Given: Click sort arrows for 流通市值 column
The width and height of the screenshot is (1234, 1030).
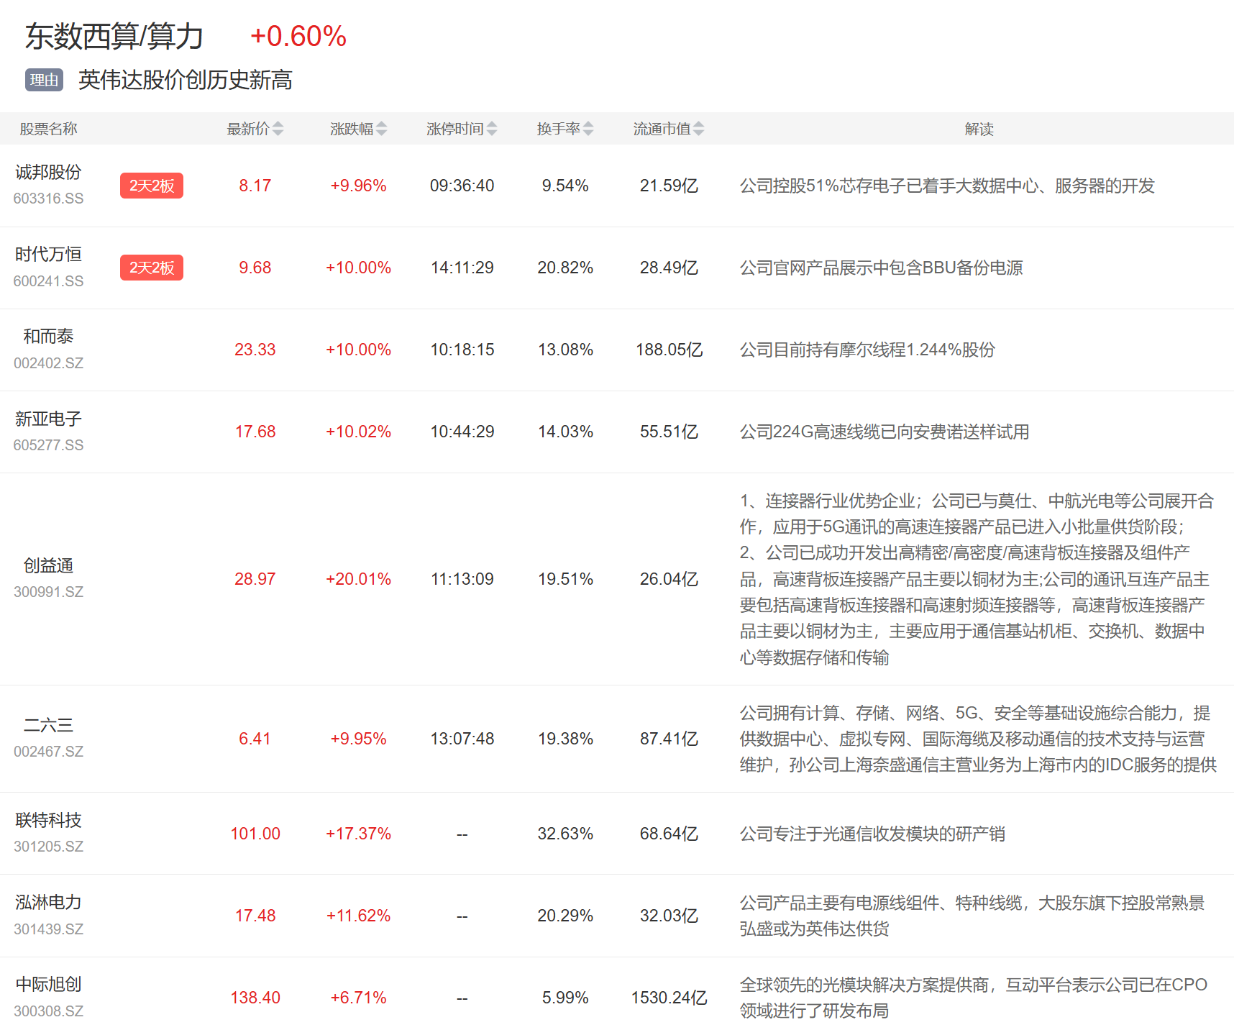Looking at the screenshot, I should pos(698,129).
